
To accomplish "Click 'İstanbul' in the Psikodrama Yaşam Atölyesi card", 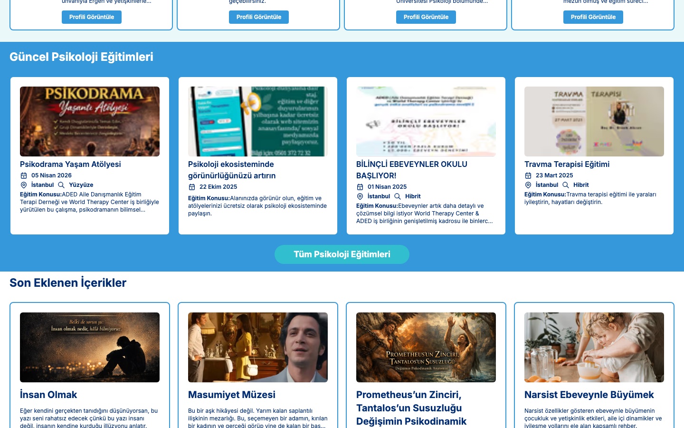I will [42, 185].
